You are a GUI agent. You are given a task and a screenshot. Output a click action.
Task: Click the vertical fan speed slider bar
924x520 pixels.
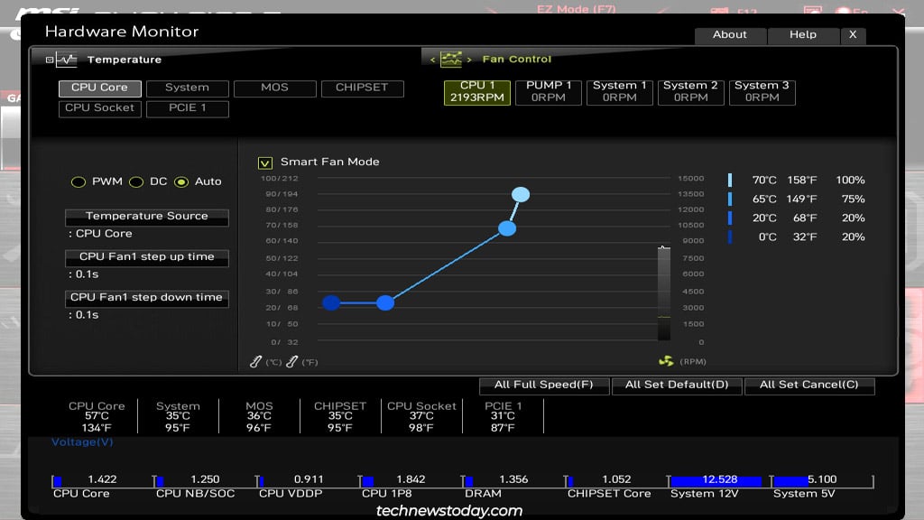point(663,293)
